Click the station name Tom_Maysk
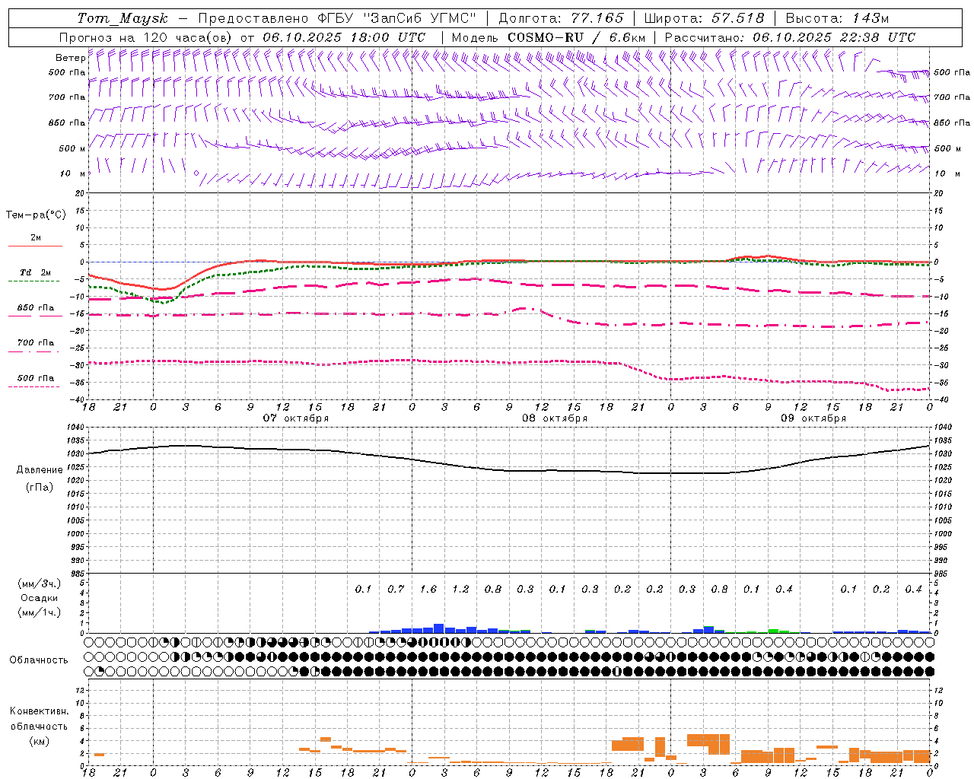 tap(123, 18)
